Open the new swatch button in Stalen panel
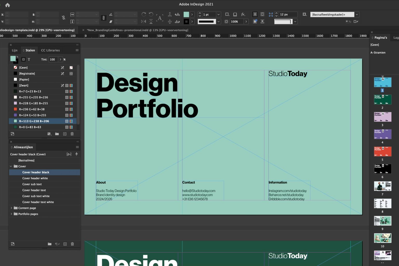This screenshot has width=399, height=266. click(x=65, y=134)
